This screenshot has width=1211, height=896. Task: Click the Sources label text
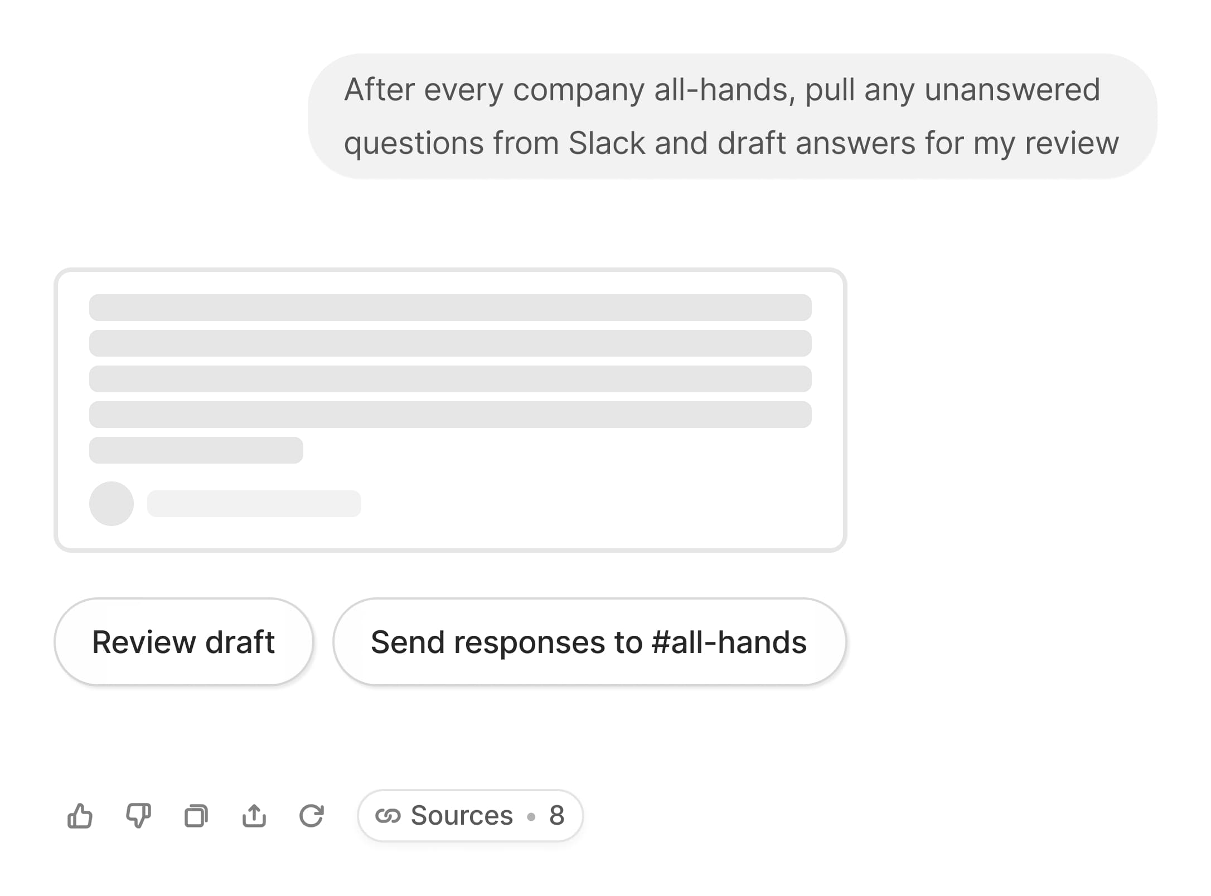tap(461, 815)
